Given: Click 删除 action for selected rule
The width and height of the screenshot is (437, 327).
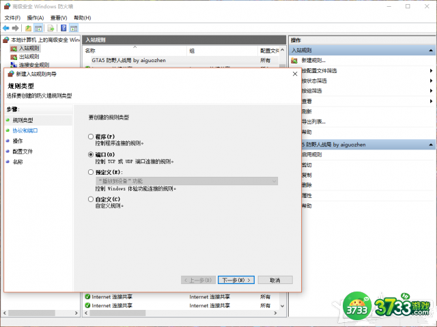Looking at the screenshot, I should coord(307,185).
